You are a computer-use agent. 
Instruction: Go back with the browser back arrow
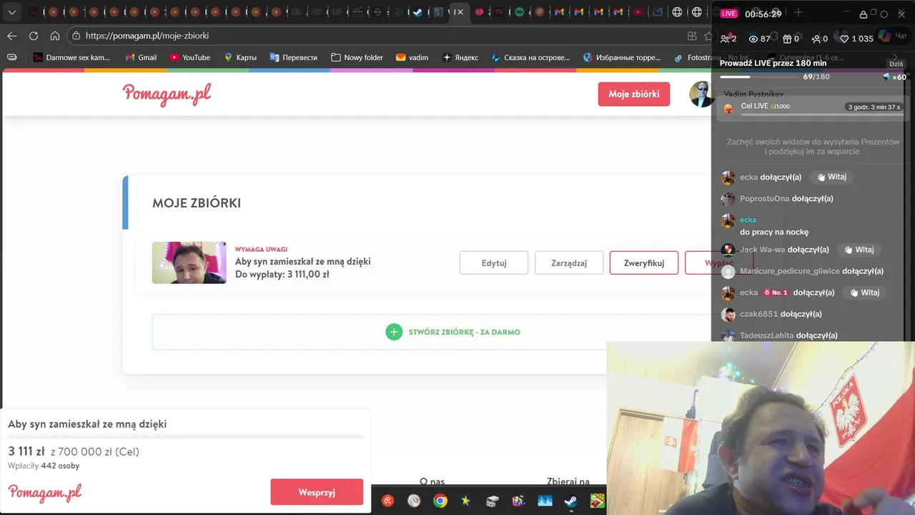(x=12, y=36)
